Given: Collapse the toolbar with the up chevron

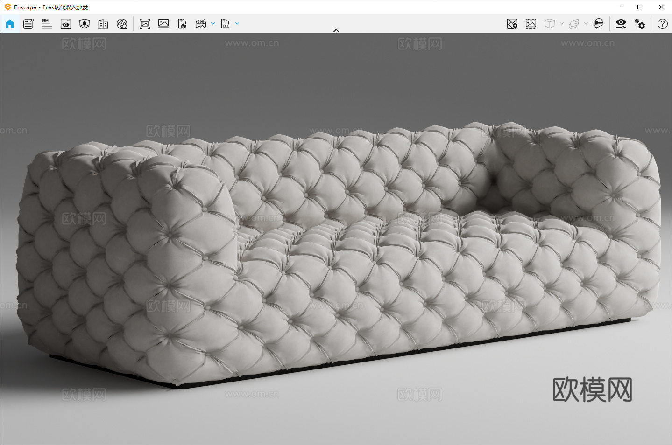Looking at the screenshot, I should [336, 30].
